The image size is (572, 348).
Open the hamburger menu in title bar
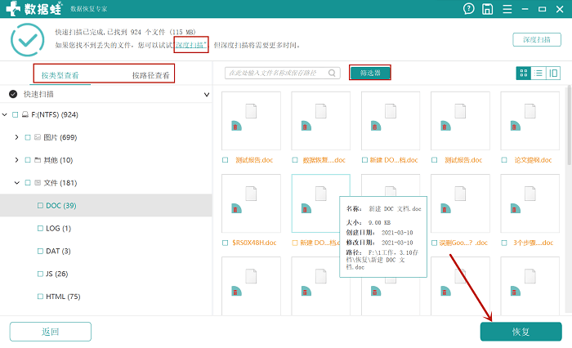[506, 10]
